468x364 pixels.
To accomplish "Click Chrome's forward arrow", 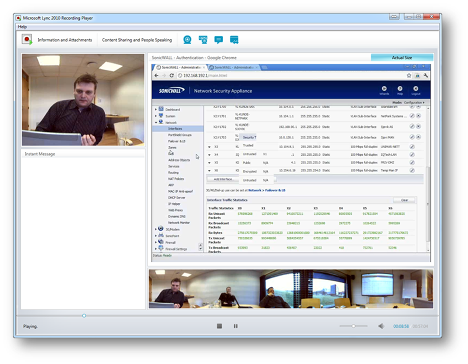I will coord(164,75).
